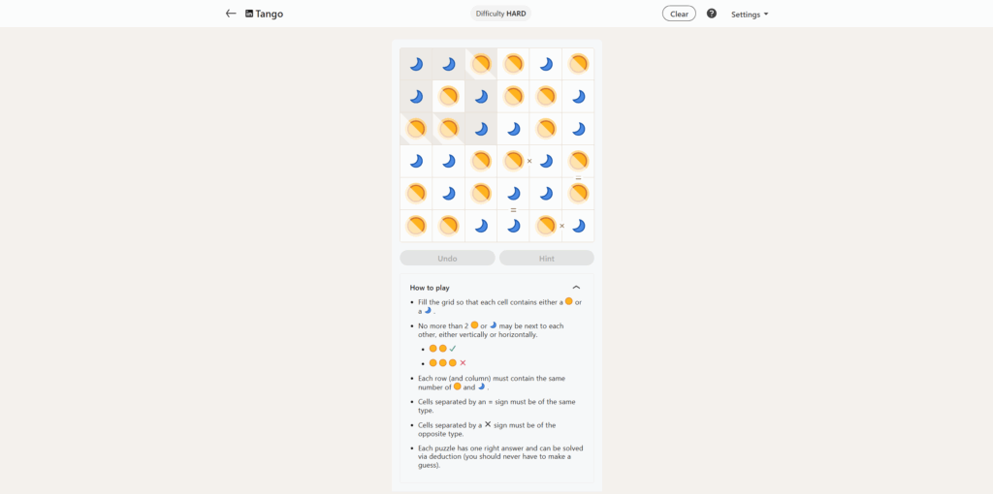Screen dimensions: 993x494
Task: Click the Undo button
Action: (x=447, y=259)
